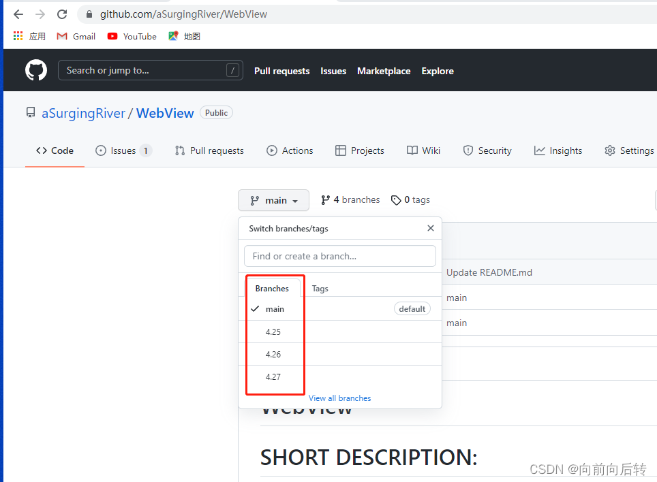Open the 0 tags link
The width and height of the screenshot is (657, 482).
click(410, 200)
